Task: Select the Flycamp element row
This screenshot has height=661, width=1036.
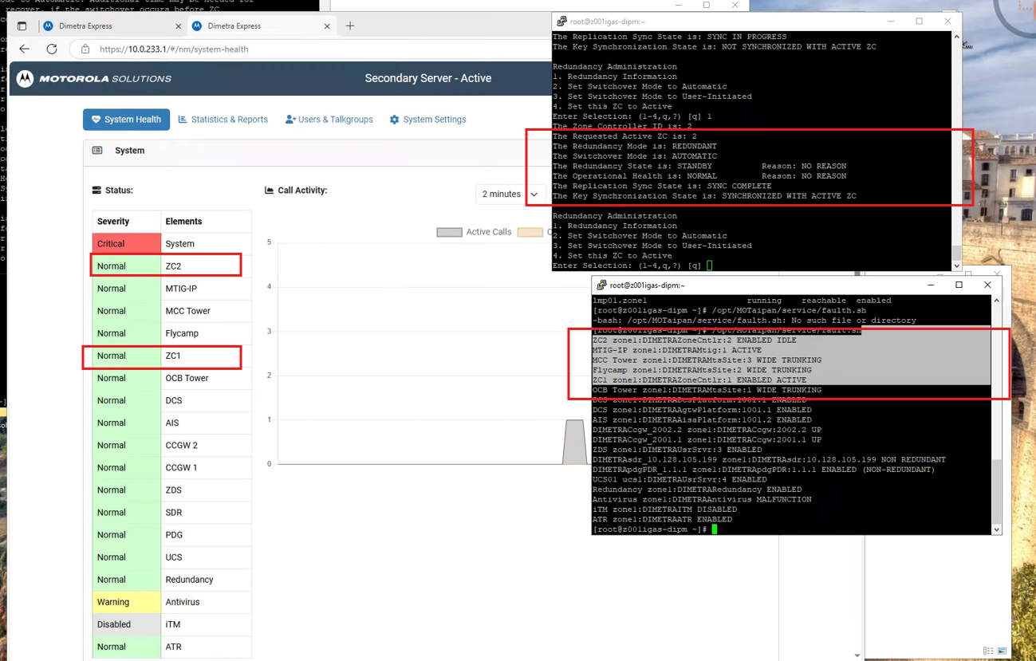Action: (172, 333)
